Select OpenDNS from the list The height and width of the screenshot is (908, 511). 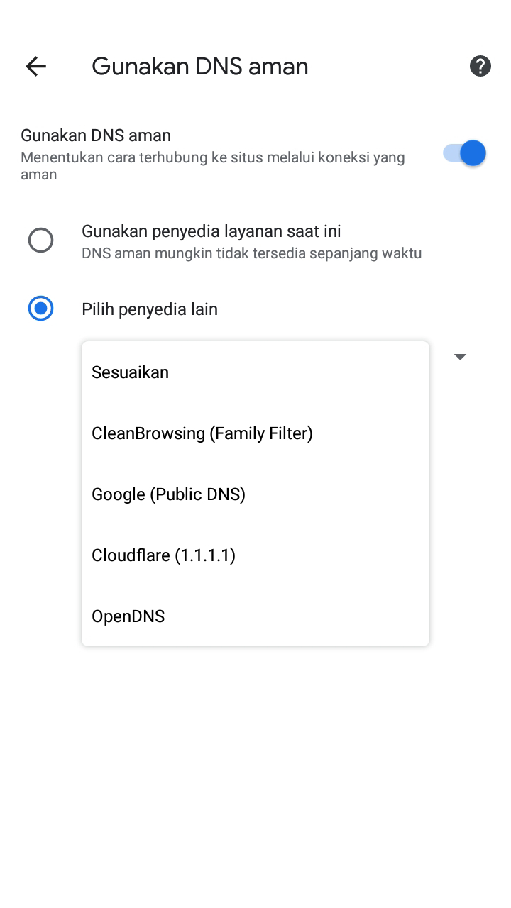128,616
